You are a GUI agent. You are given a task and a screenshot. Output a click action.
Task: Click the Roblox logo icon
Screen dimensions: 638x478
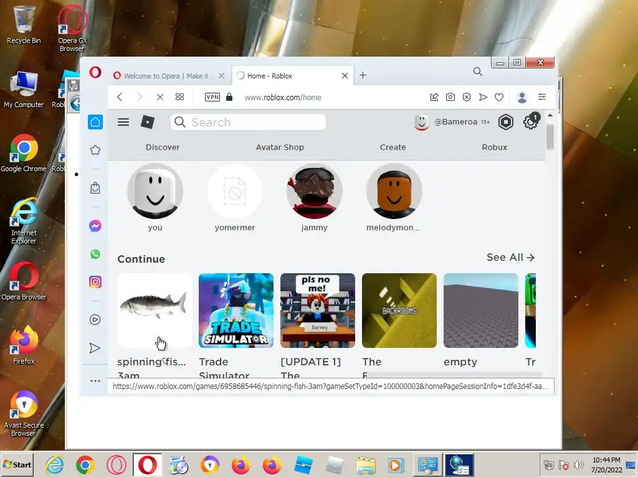point(148,122)
